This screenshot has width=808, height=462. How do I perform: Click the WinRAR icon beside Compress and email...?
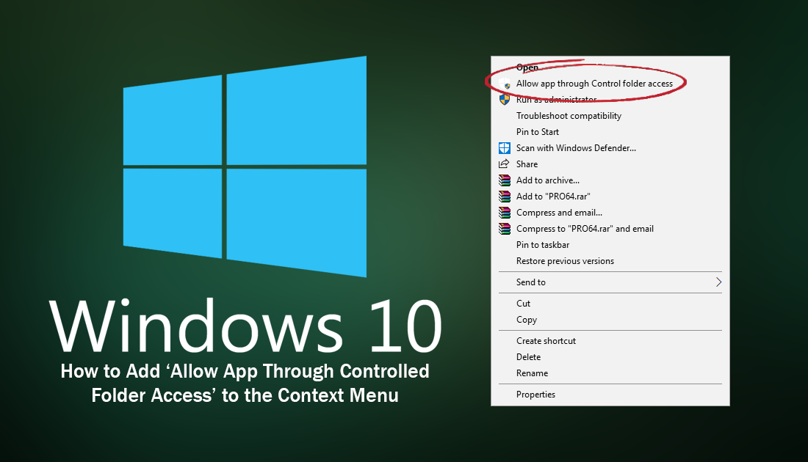505,213
